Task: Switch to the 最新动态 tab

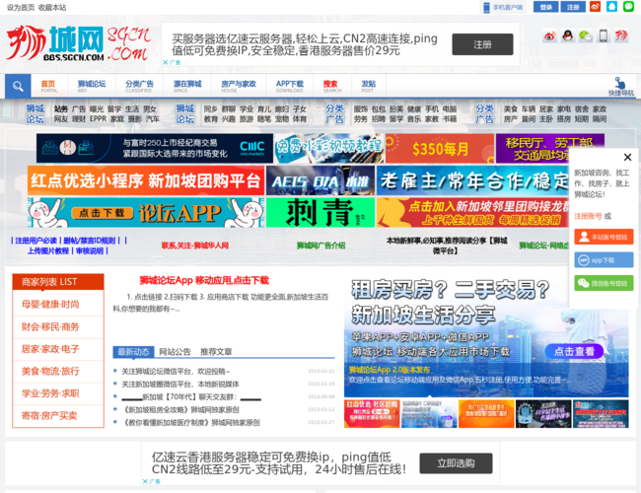Action: [133, 352]
